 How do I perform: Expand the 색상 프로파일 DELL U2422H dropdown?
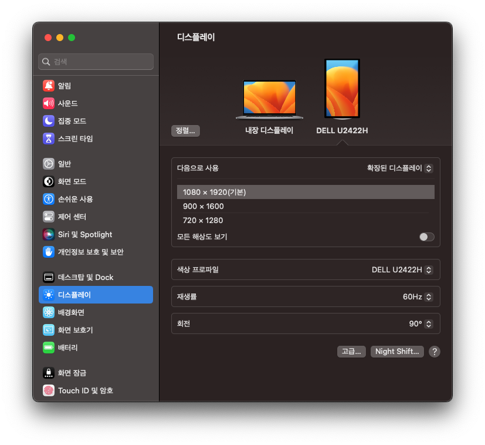[402, 269]
